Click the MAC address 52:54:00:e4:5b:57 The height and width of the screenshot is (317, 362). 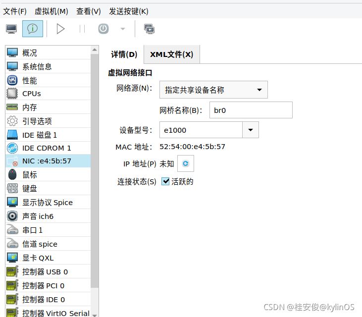pyautogui.click(x=192, y=147)
